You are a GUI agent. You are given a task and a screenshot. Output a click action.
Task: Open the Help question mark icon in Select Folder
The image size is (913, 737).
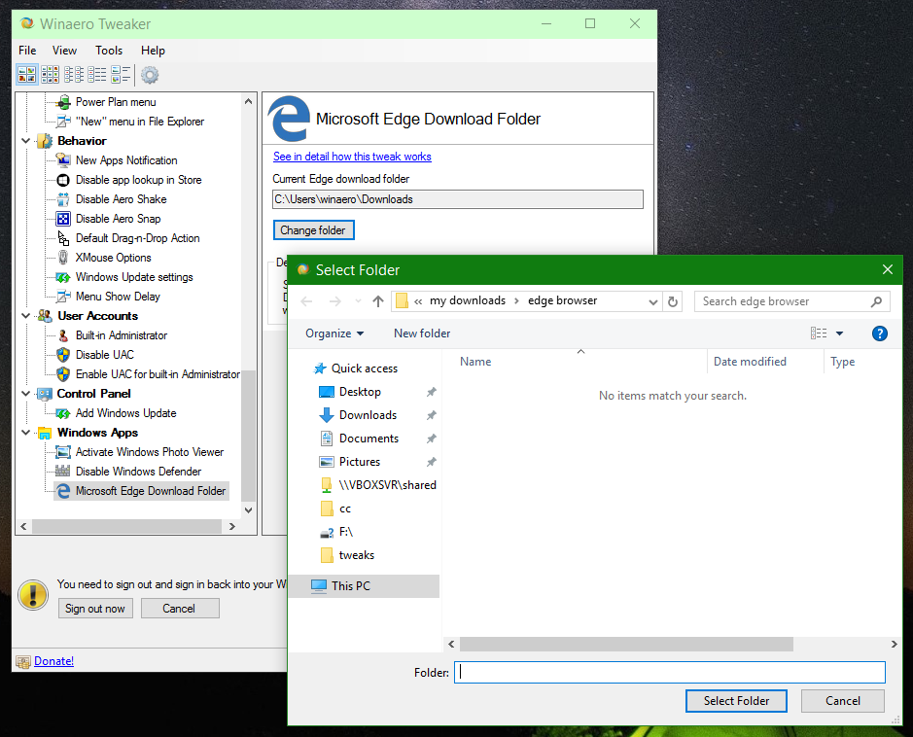click(879, 333)
